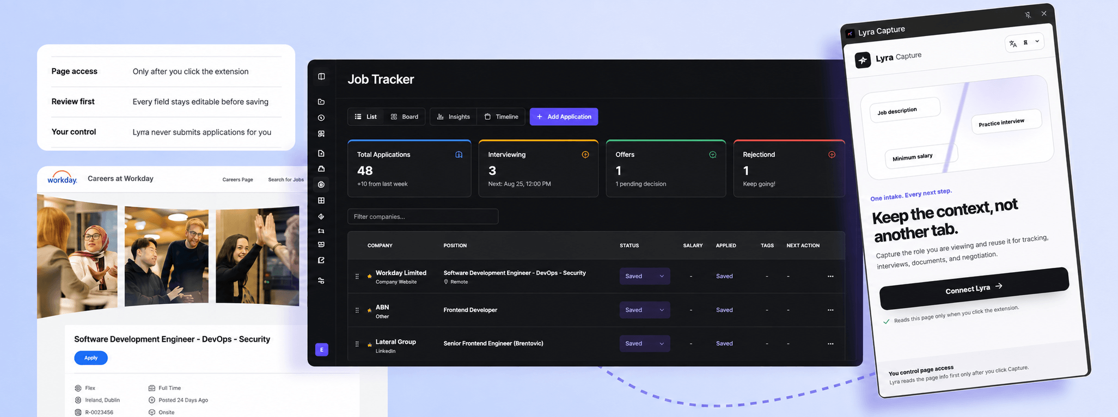The image size is (1118, 417).
Task: Open the Careers Page menu item on the Workday site
Action: (237, 180)
